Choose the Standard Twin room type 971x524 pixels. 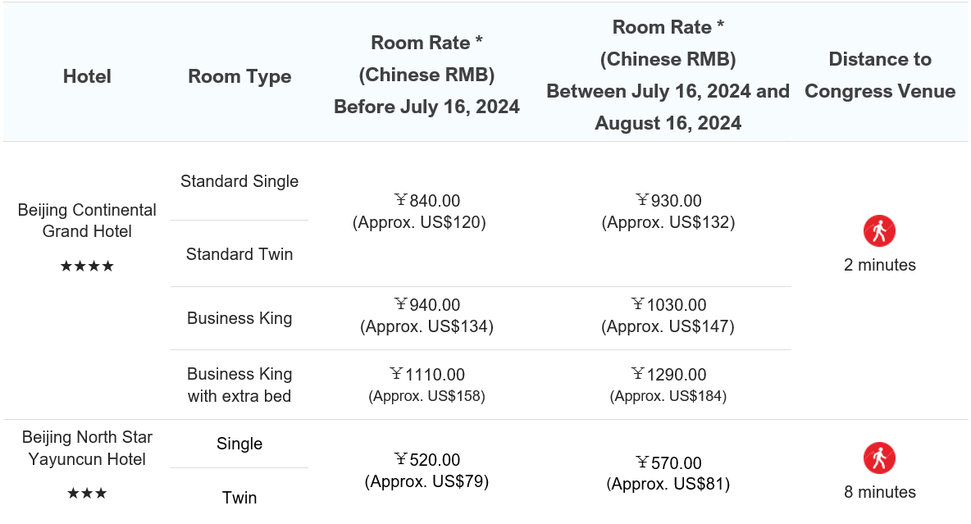(x=239, y=254)
